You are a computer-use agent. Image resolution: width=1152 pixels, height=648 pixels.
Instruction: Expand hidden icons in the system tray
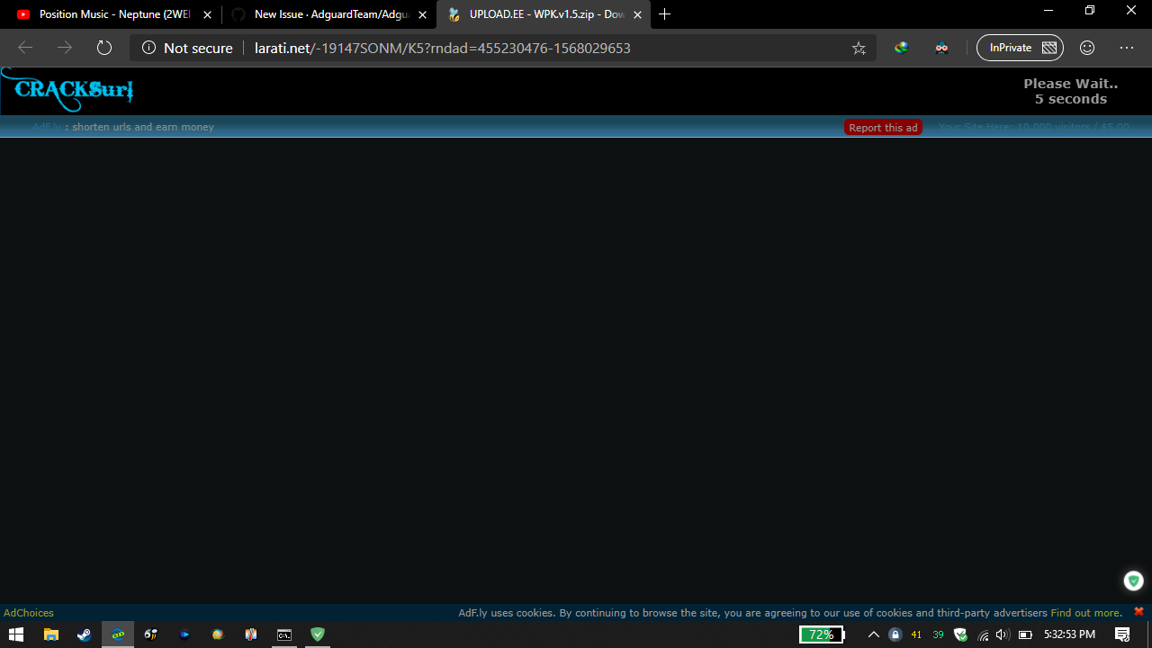click(x=874, y=634)
